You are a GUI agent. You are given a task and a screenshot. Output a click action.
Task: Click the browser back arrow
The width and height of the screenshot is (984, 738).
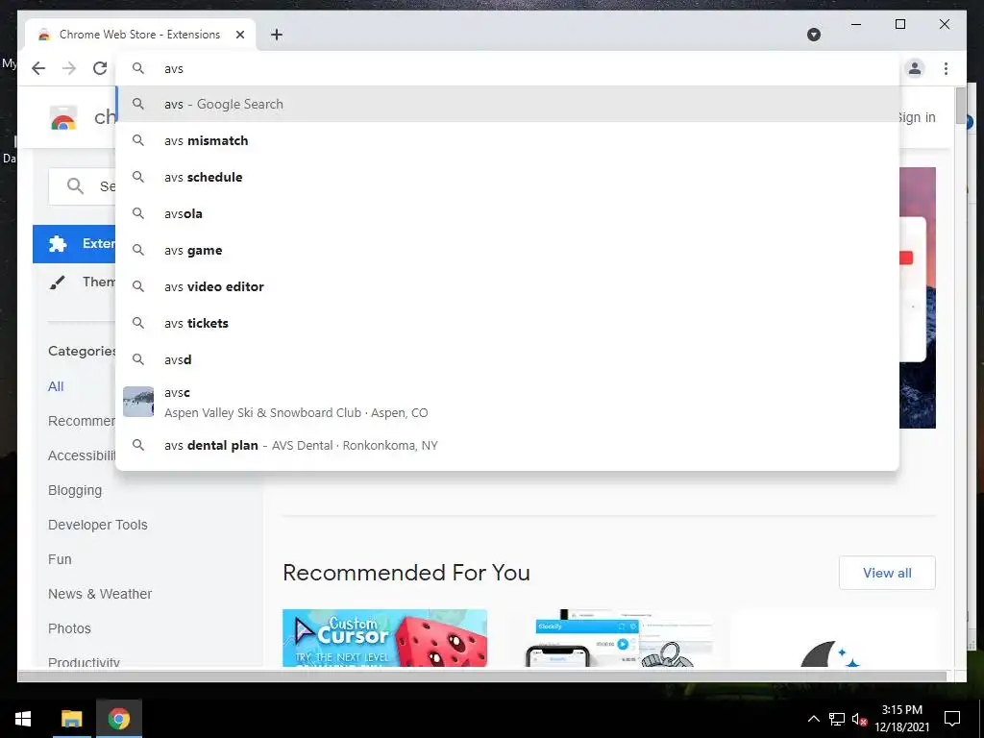point(38,68)
